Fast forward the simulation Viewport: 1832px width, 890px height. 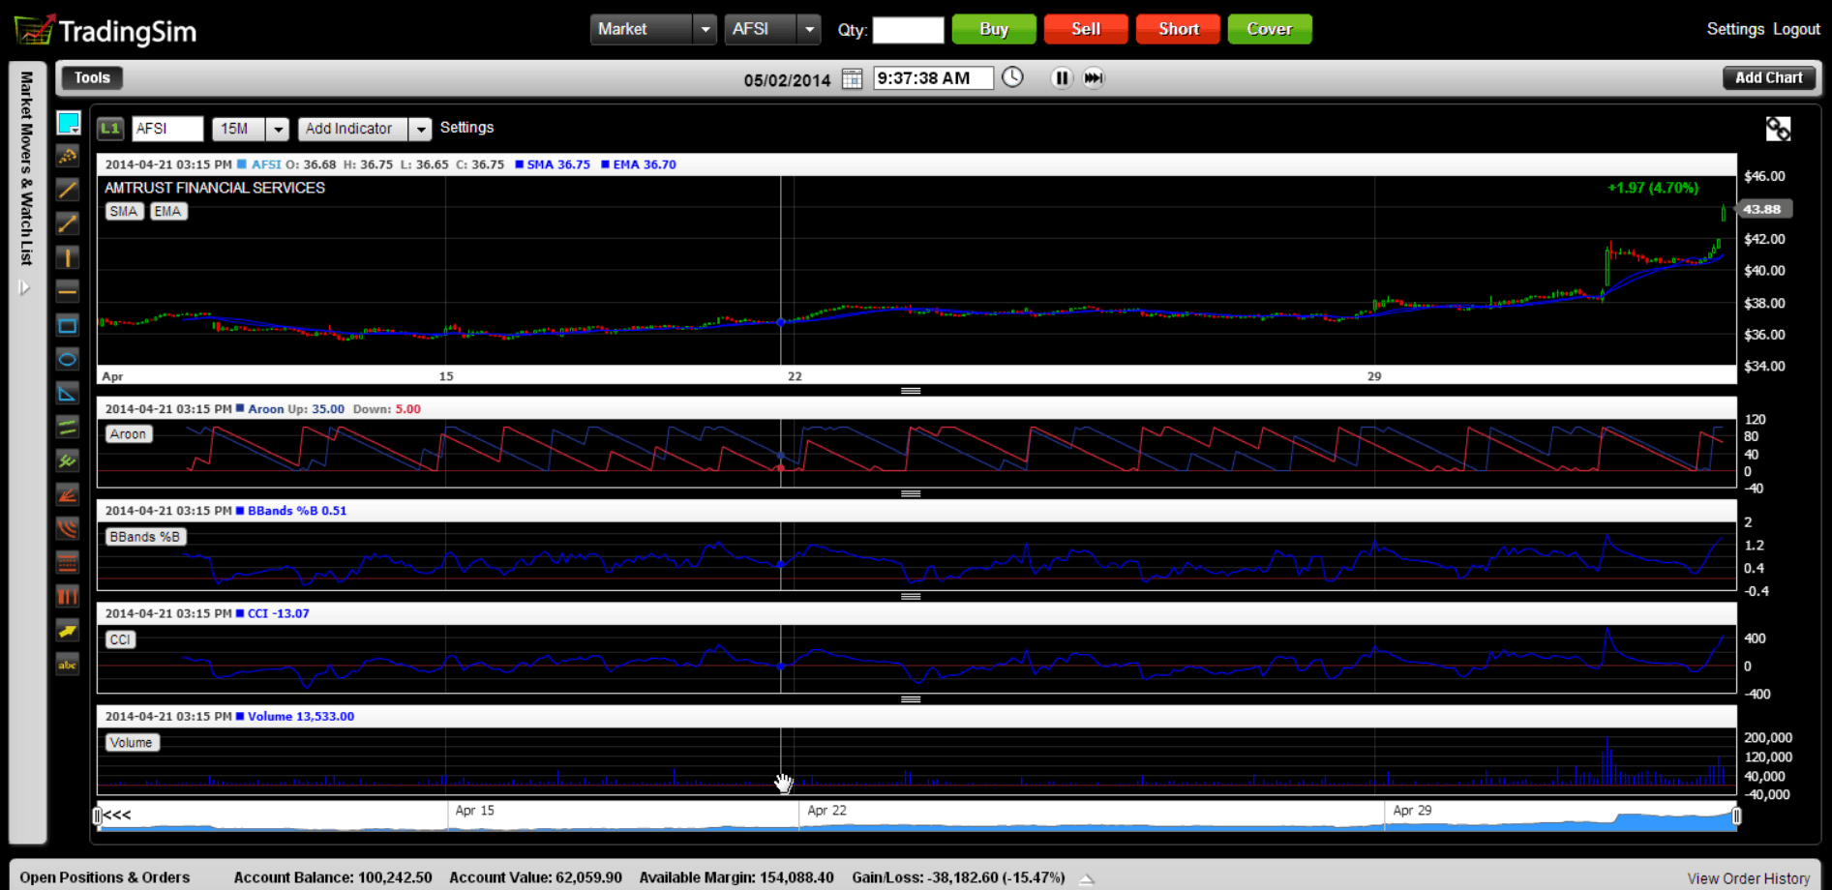click(1094, 78)
